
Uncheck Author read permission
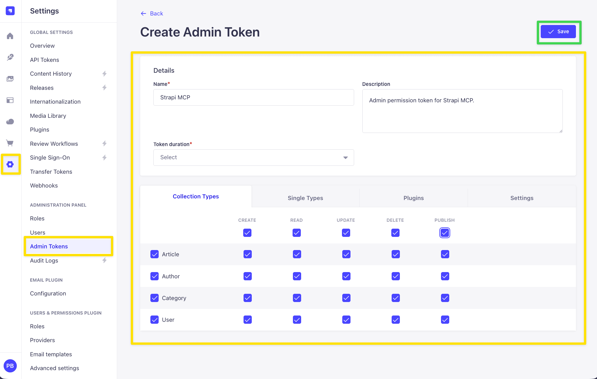click(297, 276)
